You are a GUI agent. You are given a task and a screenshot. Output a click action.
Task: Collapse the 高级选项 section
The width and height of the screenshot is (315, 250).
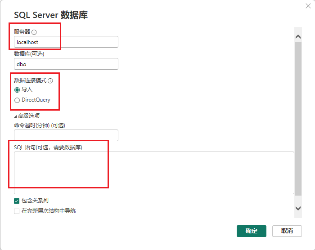pos(15,116)
